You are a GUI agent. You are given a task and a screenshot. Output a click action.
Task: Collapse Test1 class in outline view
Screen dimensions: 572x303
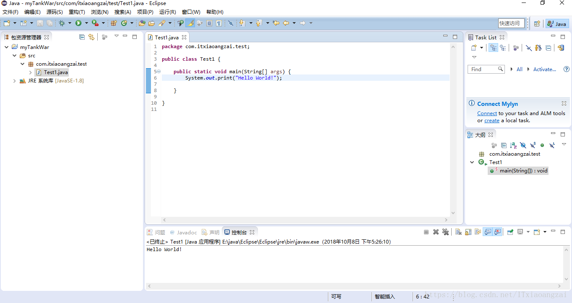click(472, 162)
